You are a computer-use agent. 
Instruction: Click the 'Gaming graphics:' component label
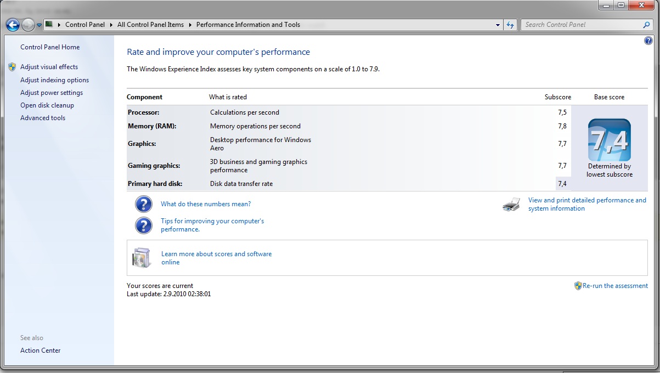point(154,166)
